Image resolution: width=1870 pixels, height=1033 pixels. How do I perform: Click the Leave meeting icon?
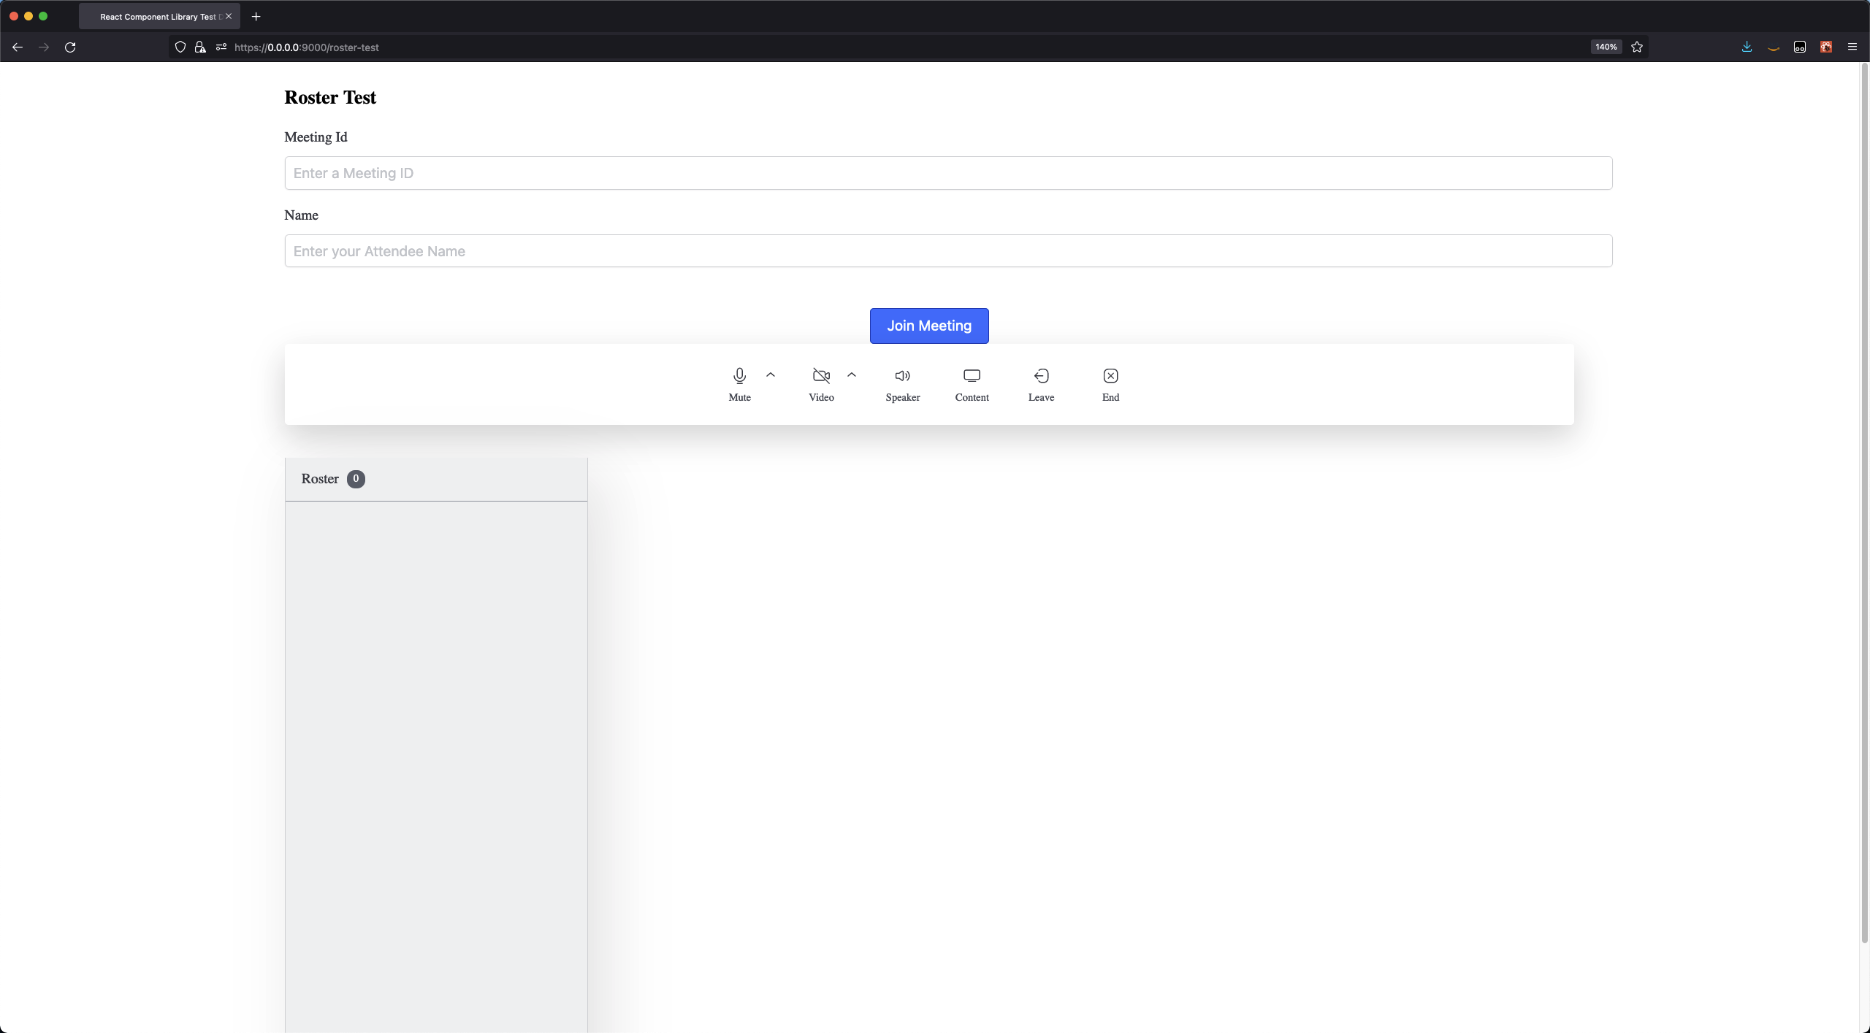1041,376
